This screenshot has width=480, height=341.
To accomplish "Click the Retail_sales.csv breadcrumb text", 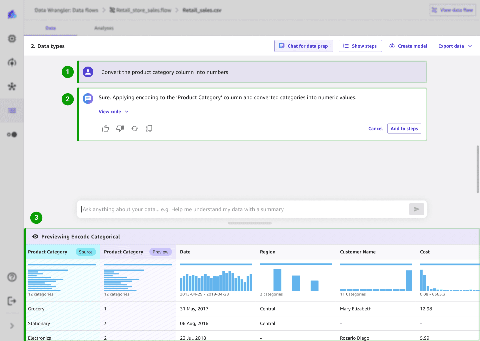I will pyautogui.click(x=202, y=10).
